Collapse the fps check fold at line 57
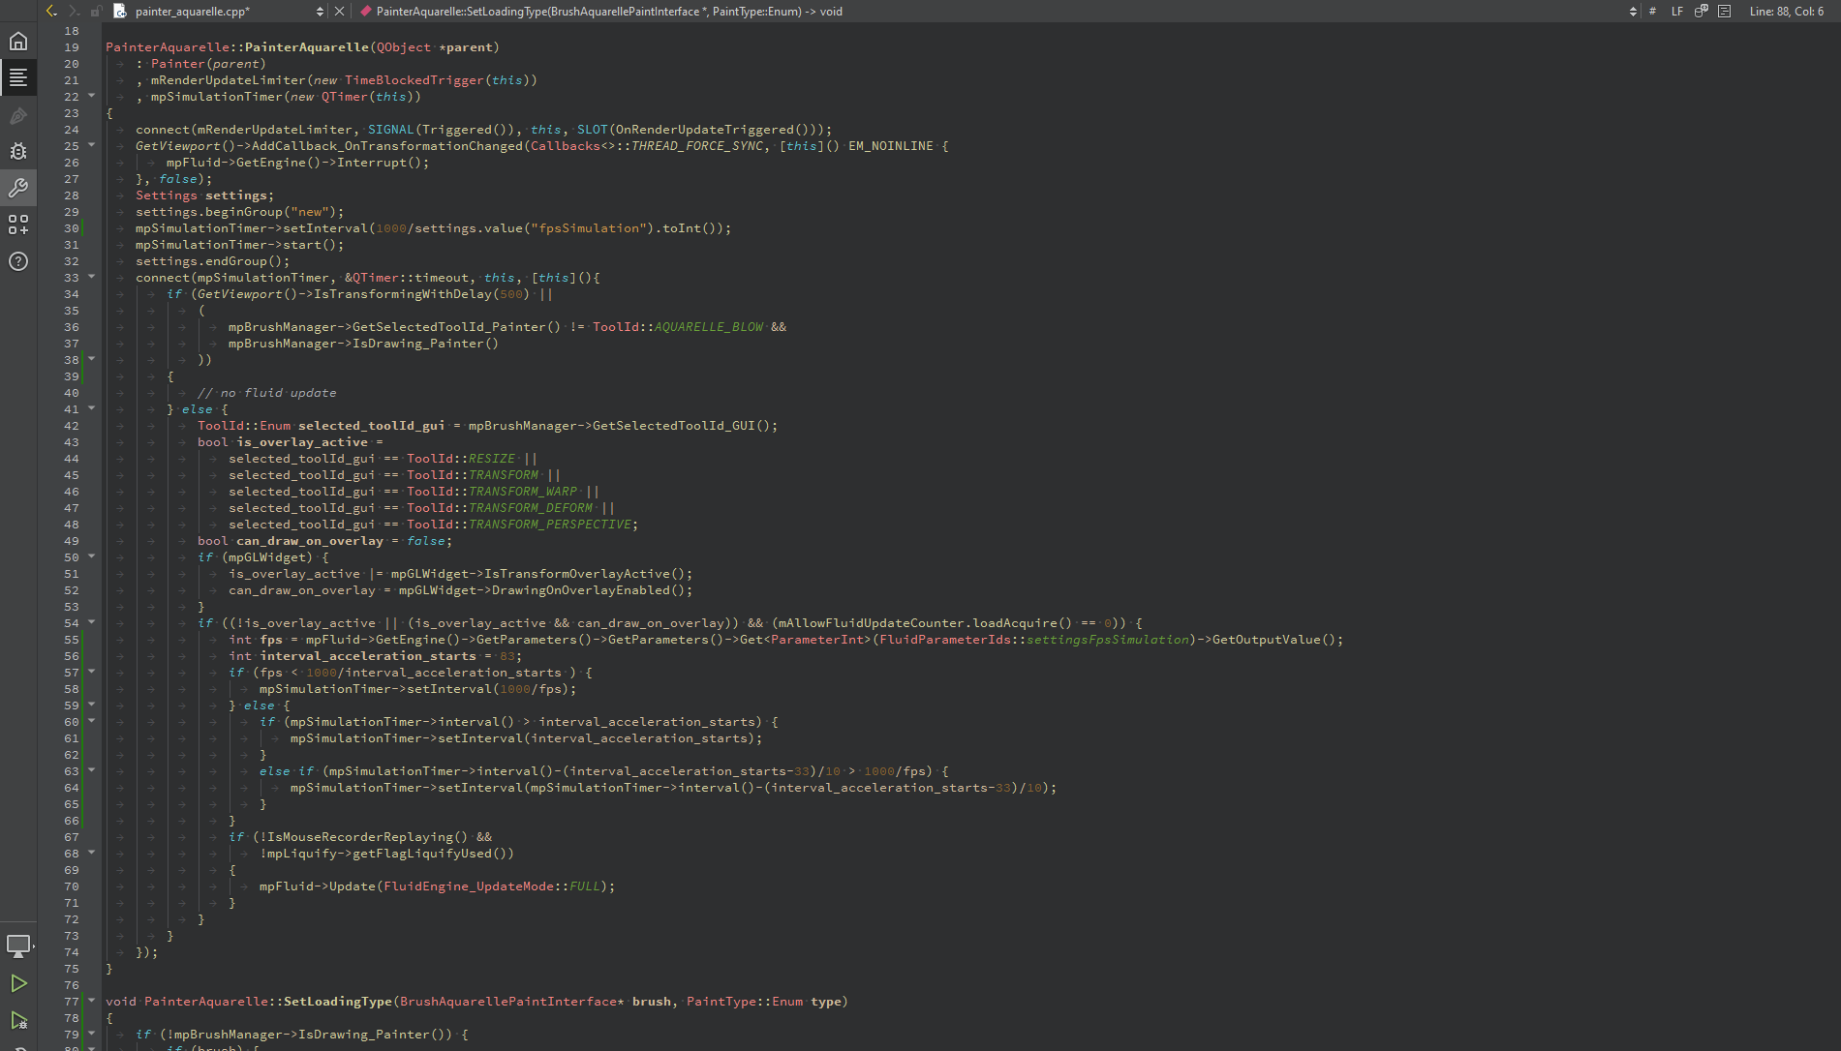Screen dimensions: 1841x1051 coord(92,672)
